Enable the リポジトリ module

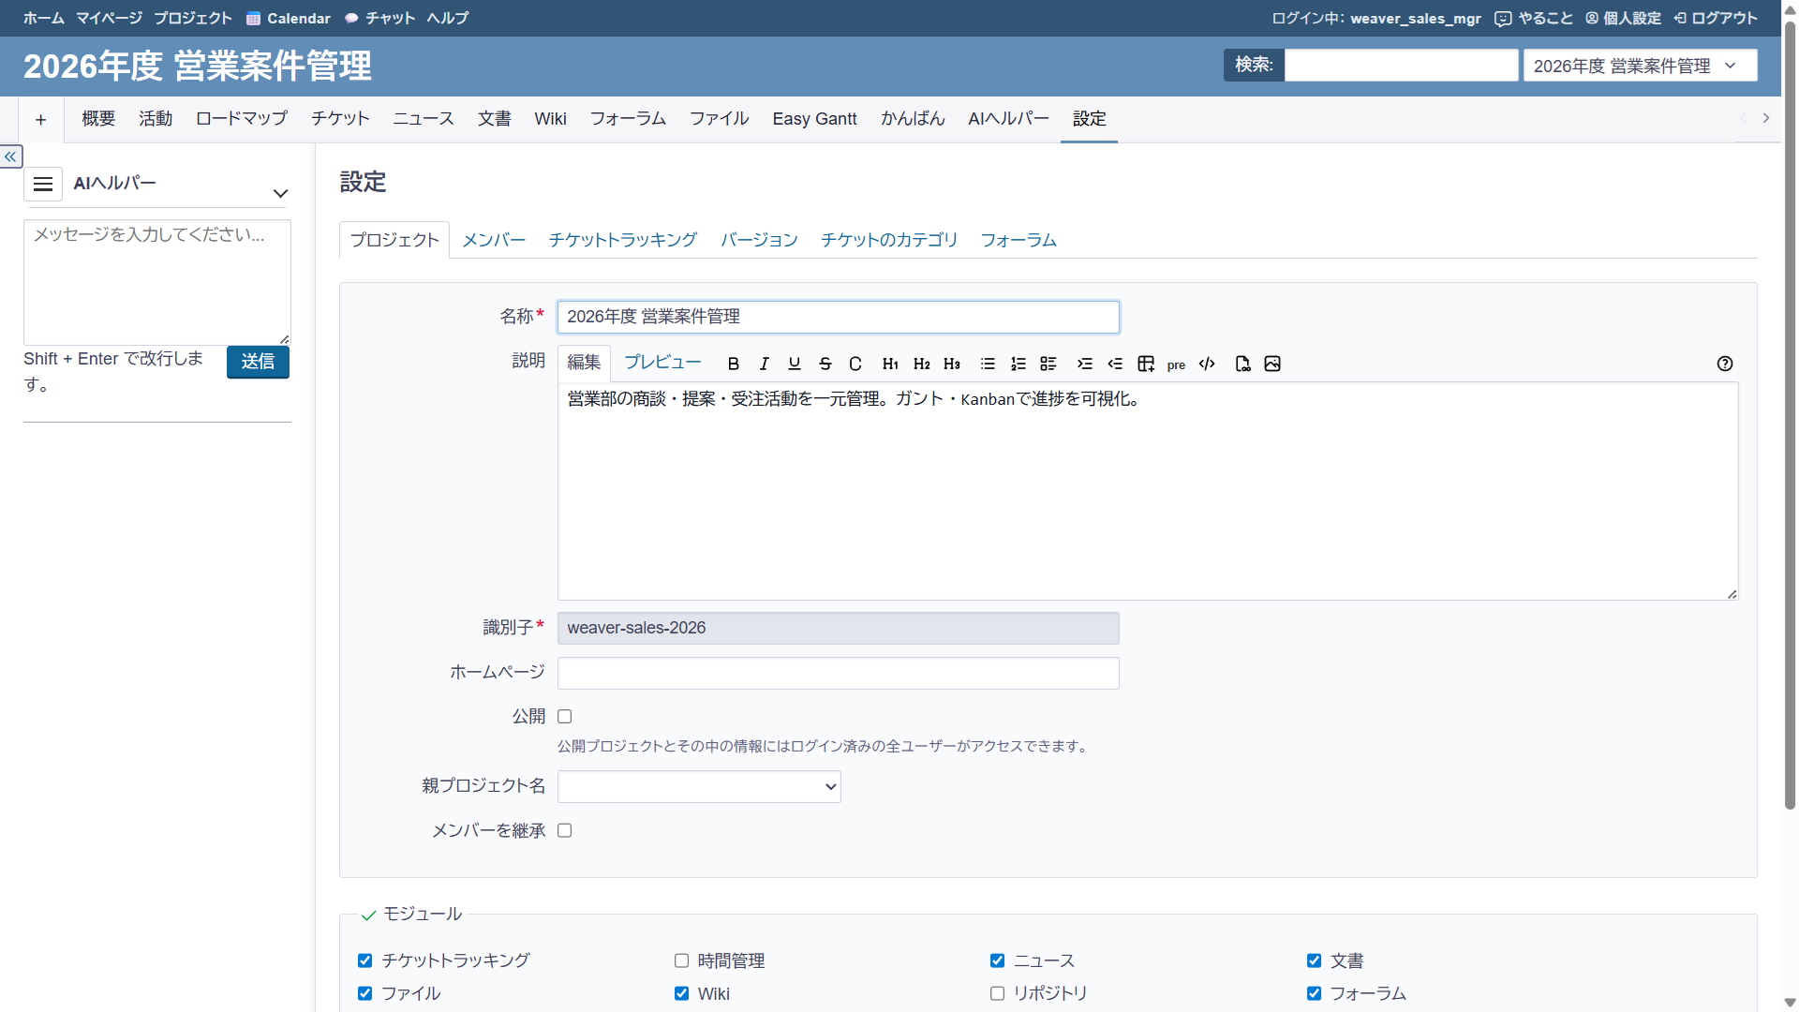(998, 993)
